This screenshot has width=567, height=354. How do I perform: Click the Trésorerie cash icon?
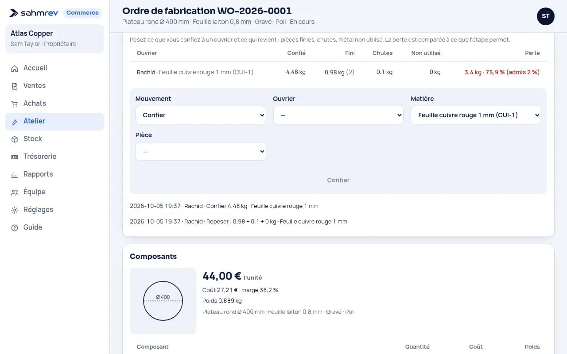15,157
